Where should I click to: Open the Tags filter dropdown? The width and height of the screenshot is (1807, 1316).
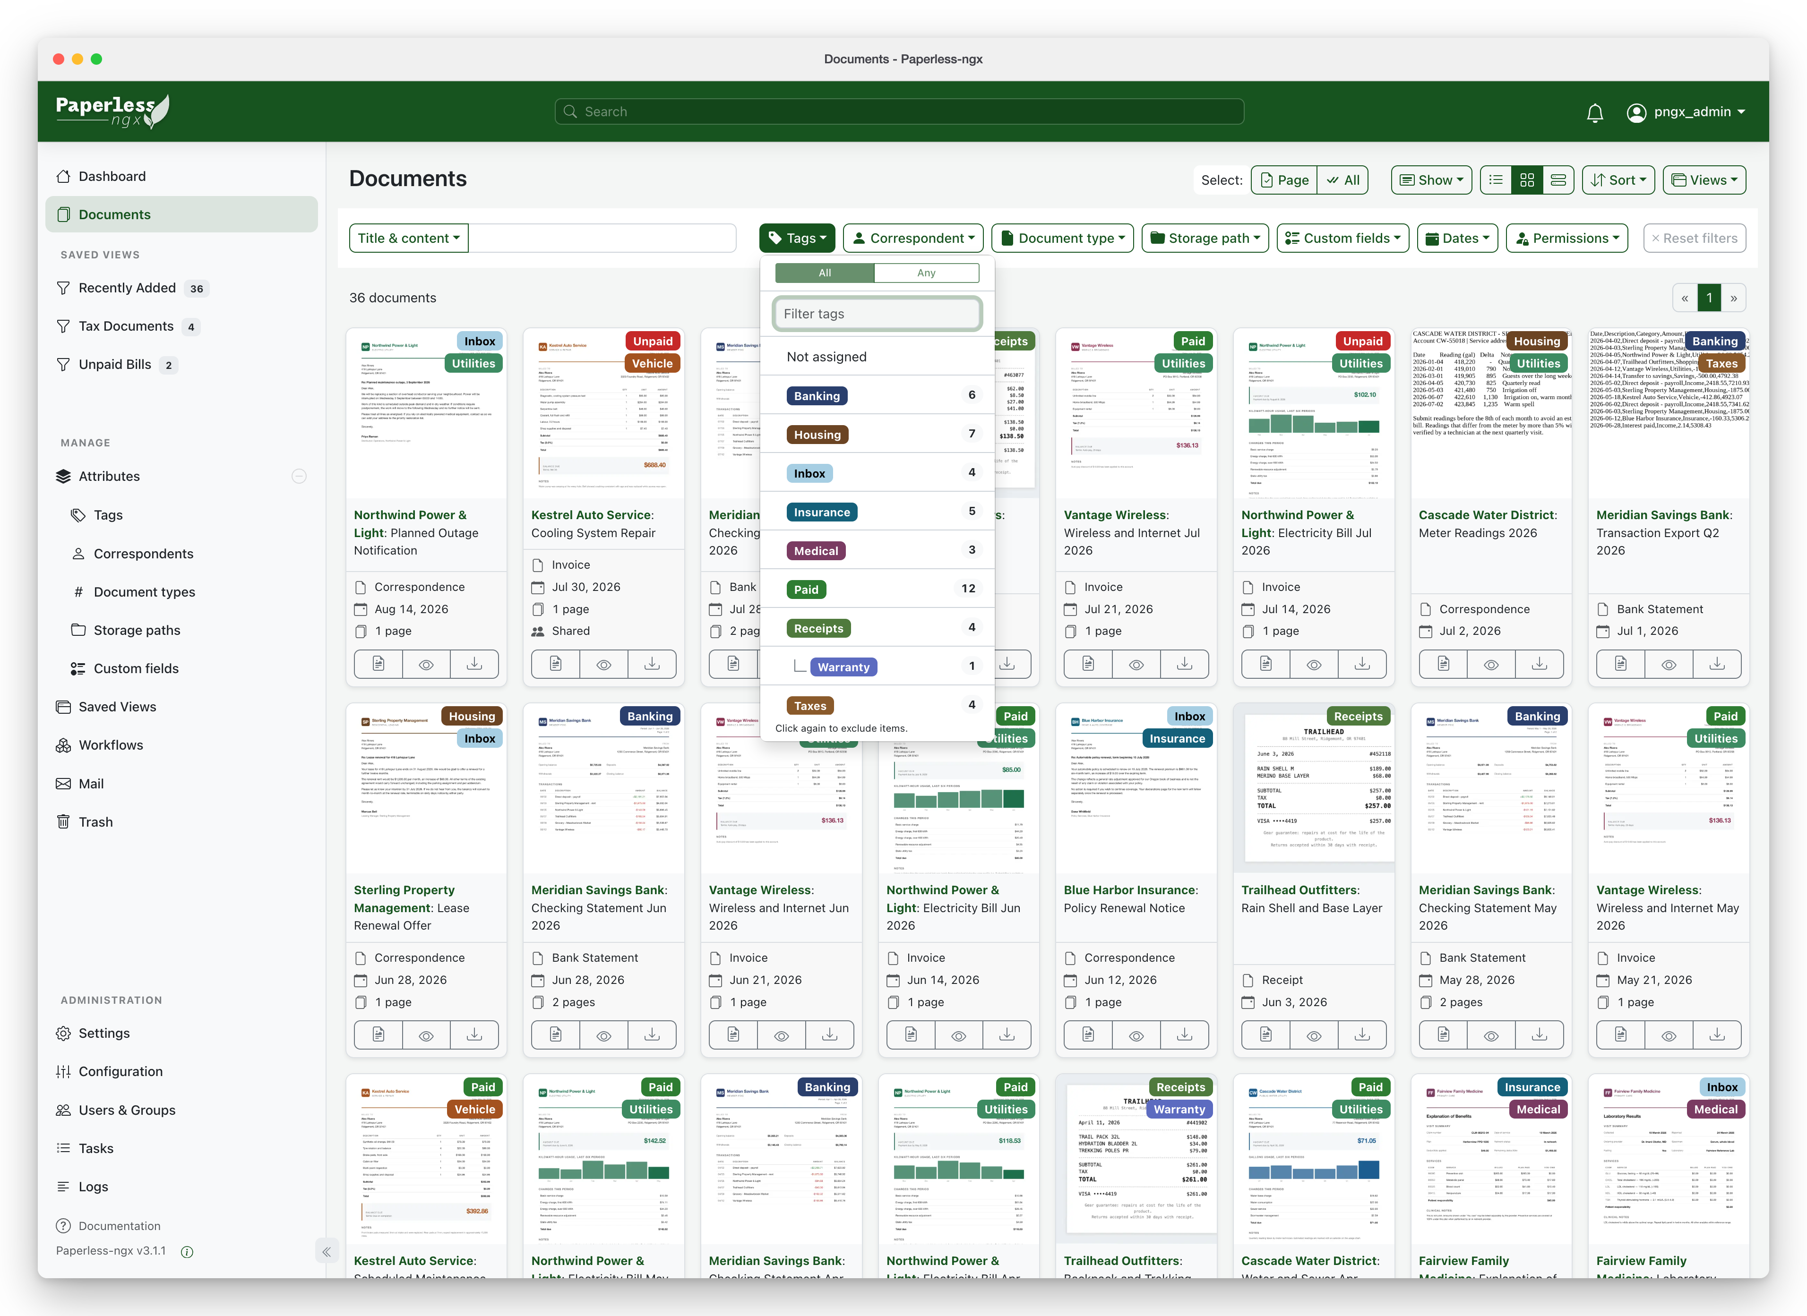pos(797,238)
